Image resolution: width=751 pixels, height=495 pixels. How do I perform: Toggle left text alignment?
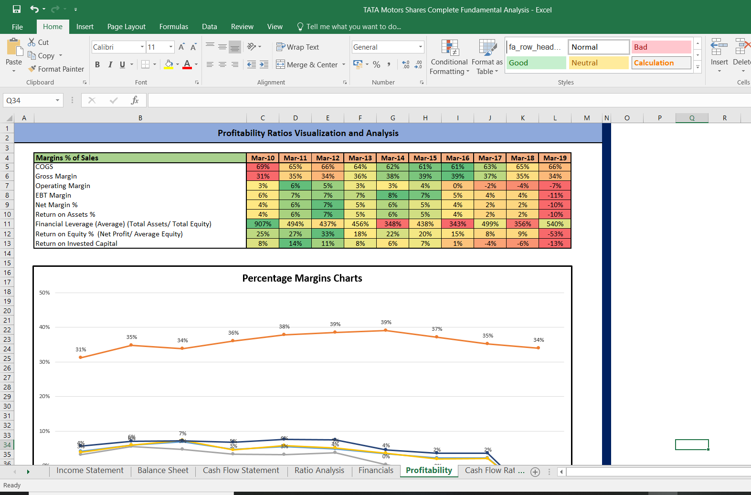[x=210, y=64]
